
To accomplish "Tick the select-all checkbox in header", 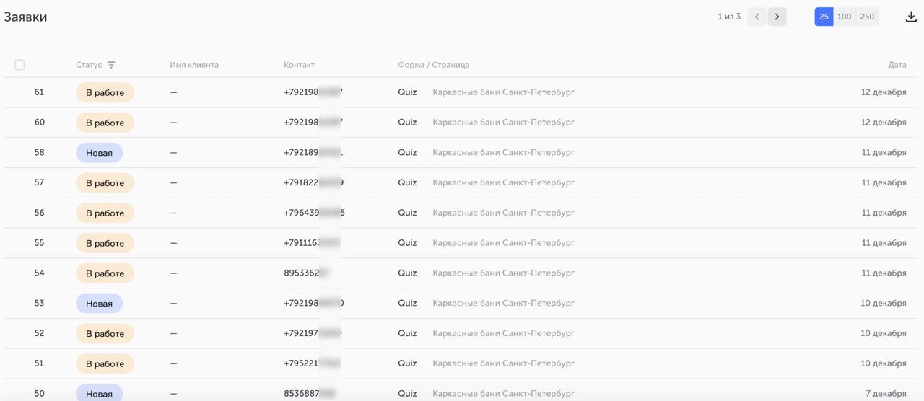I will (19, 65).
